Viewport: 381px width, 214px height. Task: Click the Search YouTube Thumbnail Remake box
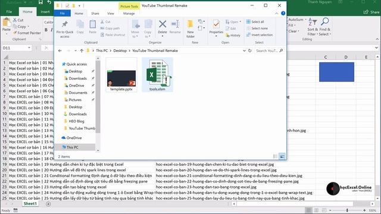pos(269,51)
